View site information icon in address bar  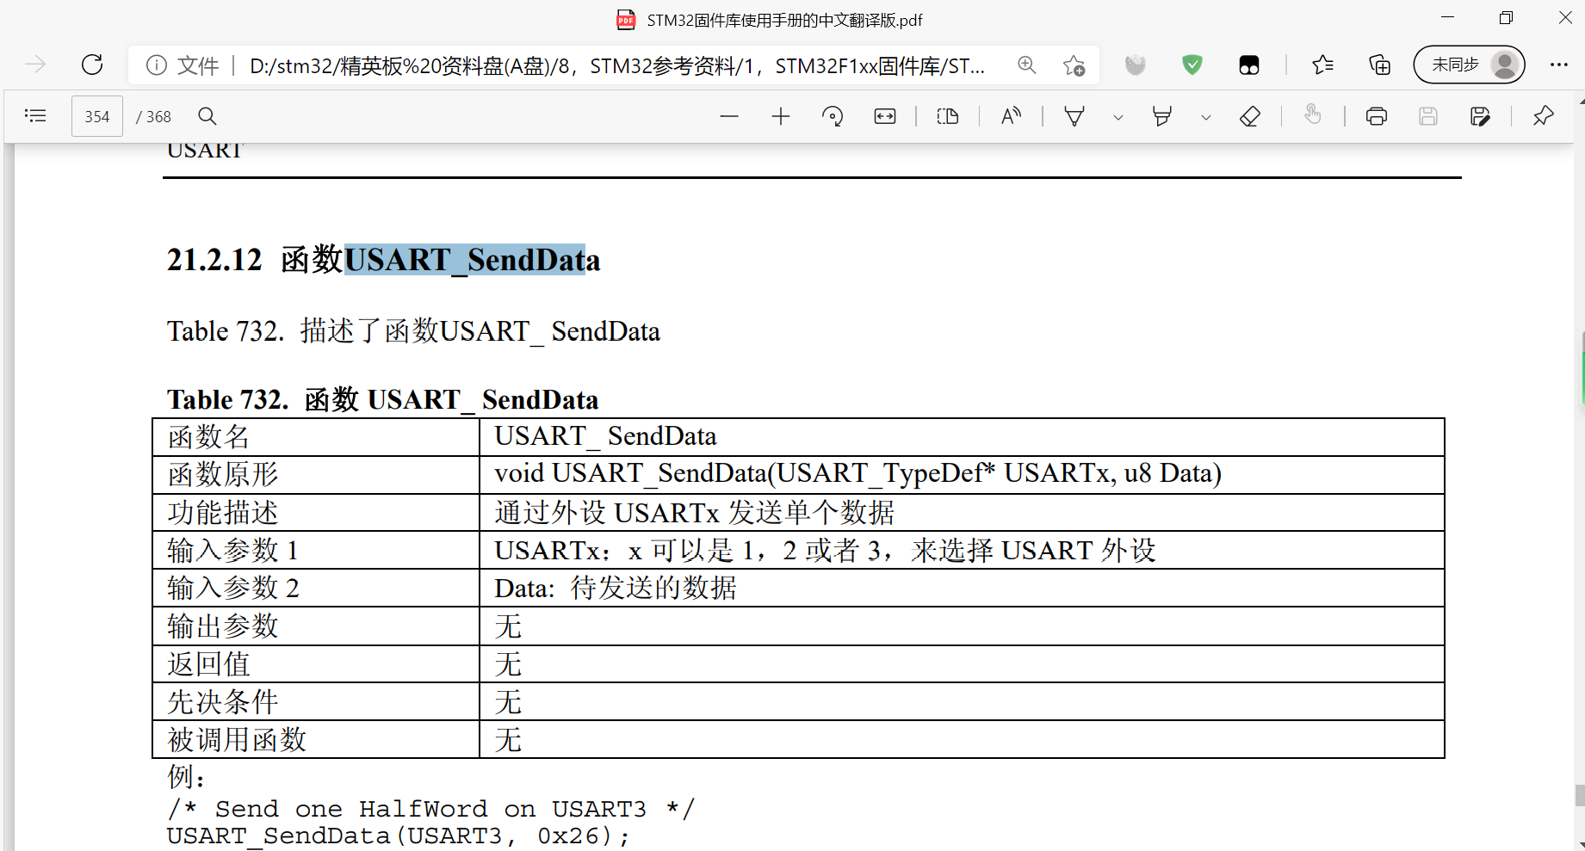[156, 65]
